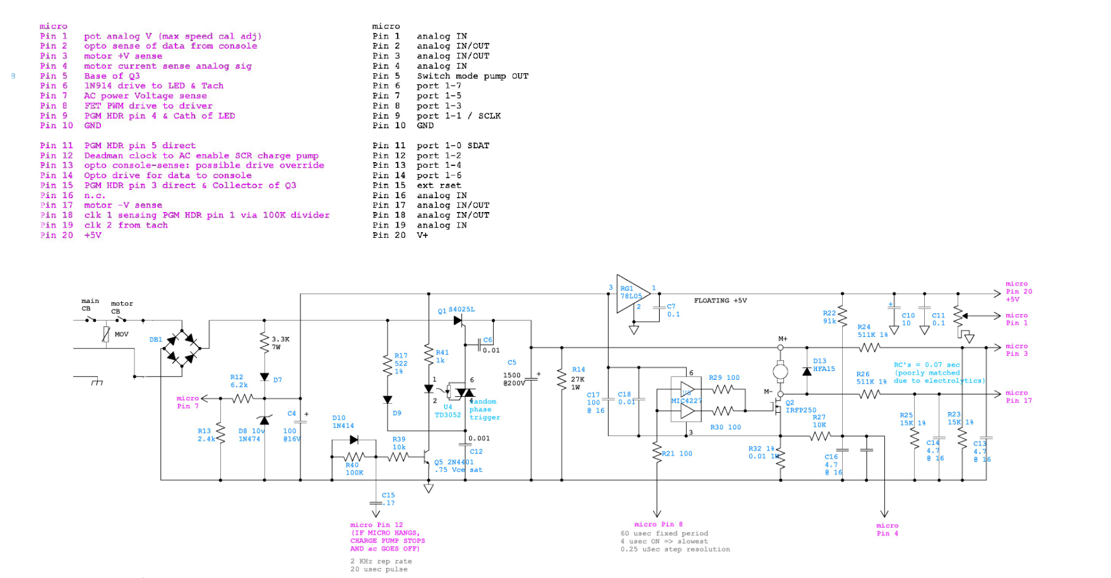Select the R12 6.2k resistor zigzag

coord(242,399)
